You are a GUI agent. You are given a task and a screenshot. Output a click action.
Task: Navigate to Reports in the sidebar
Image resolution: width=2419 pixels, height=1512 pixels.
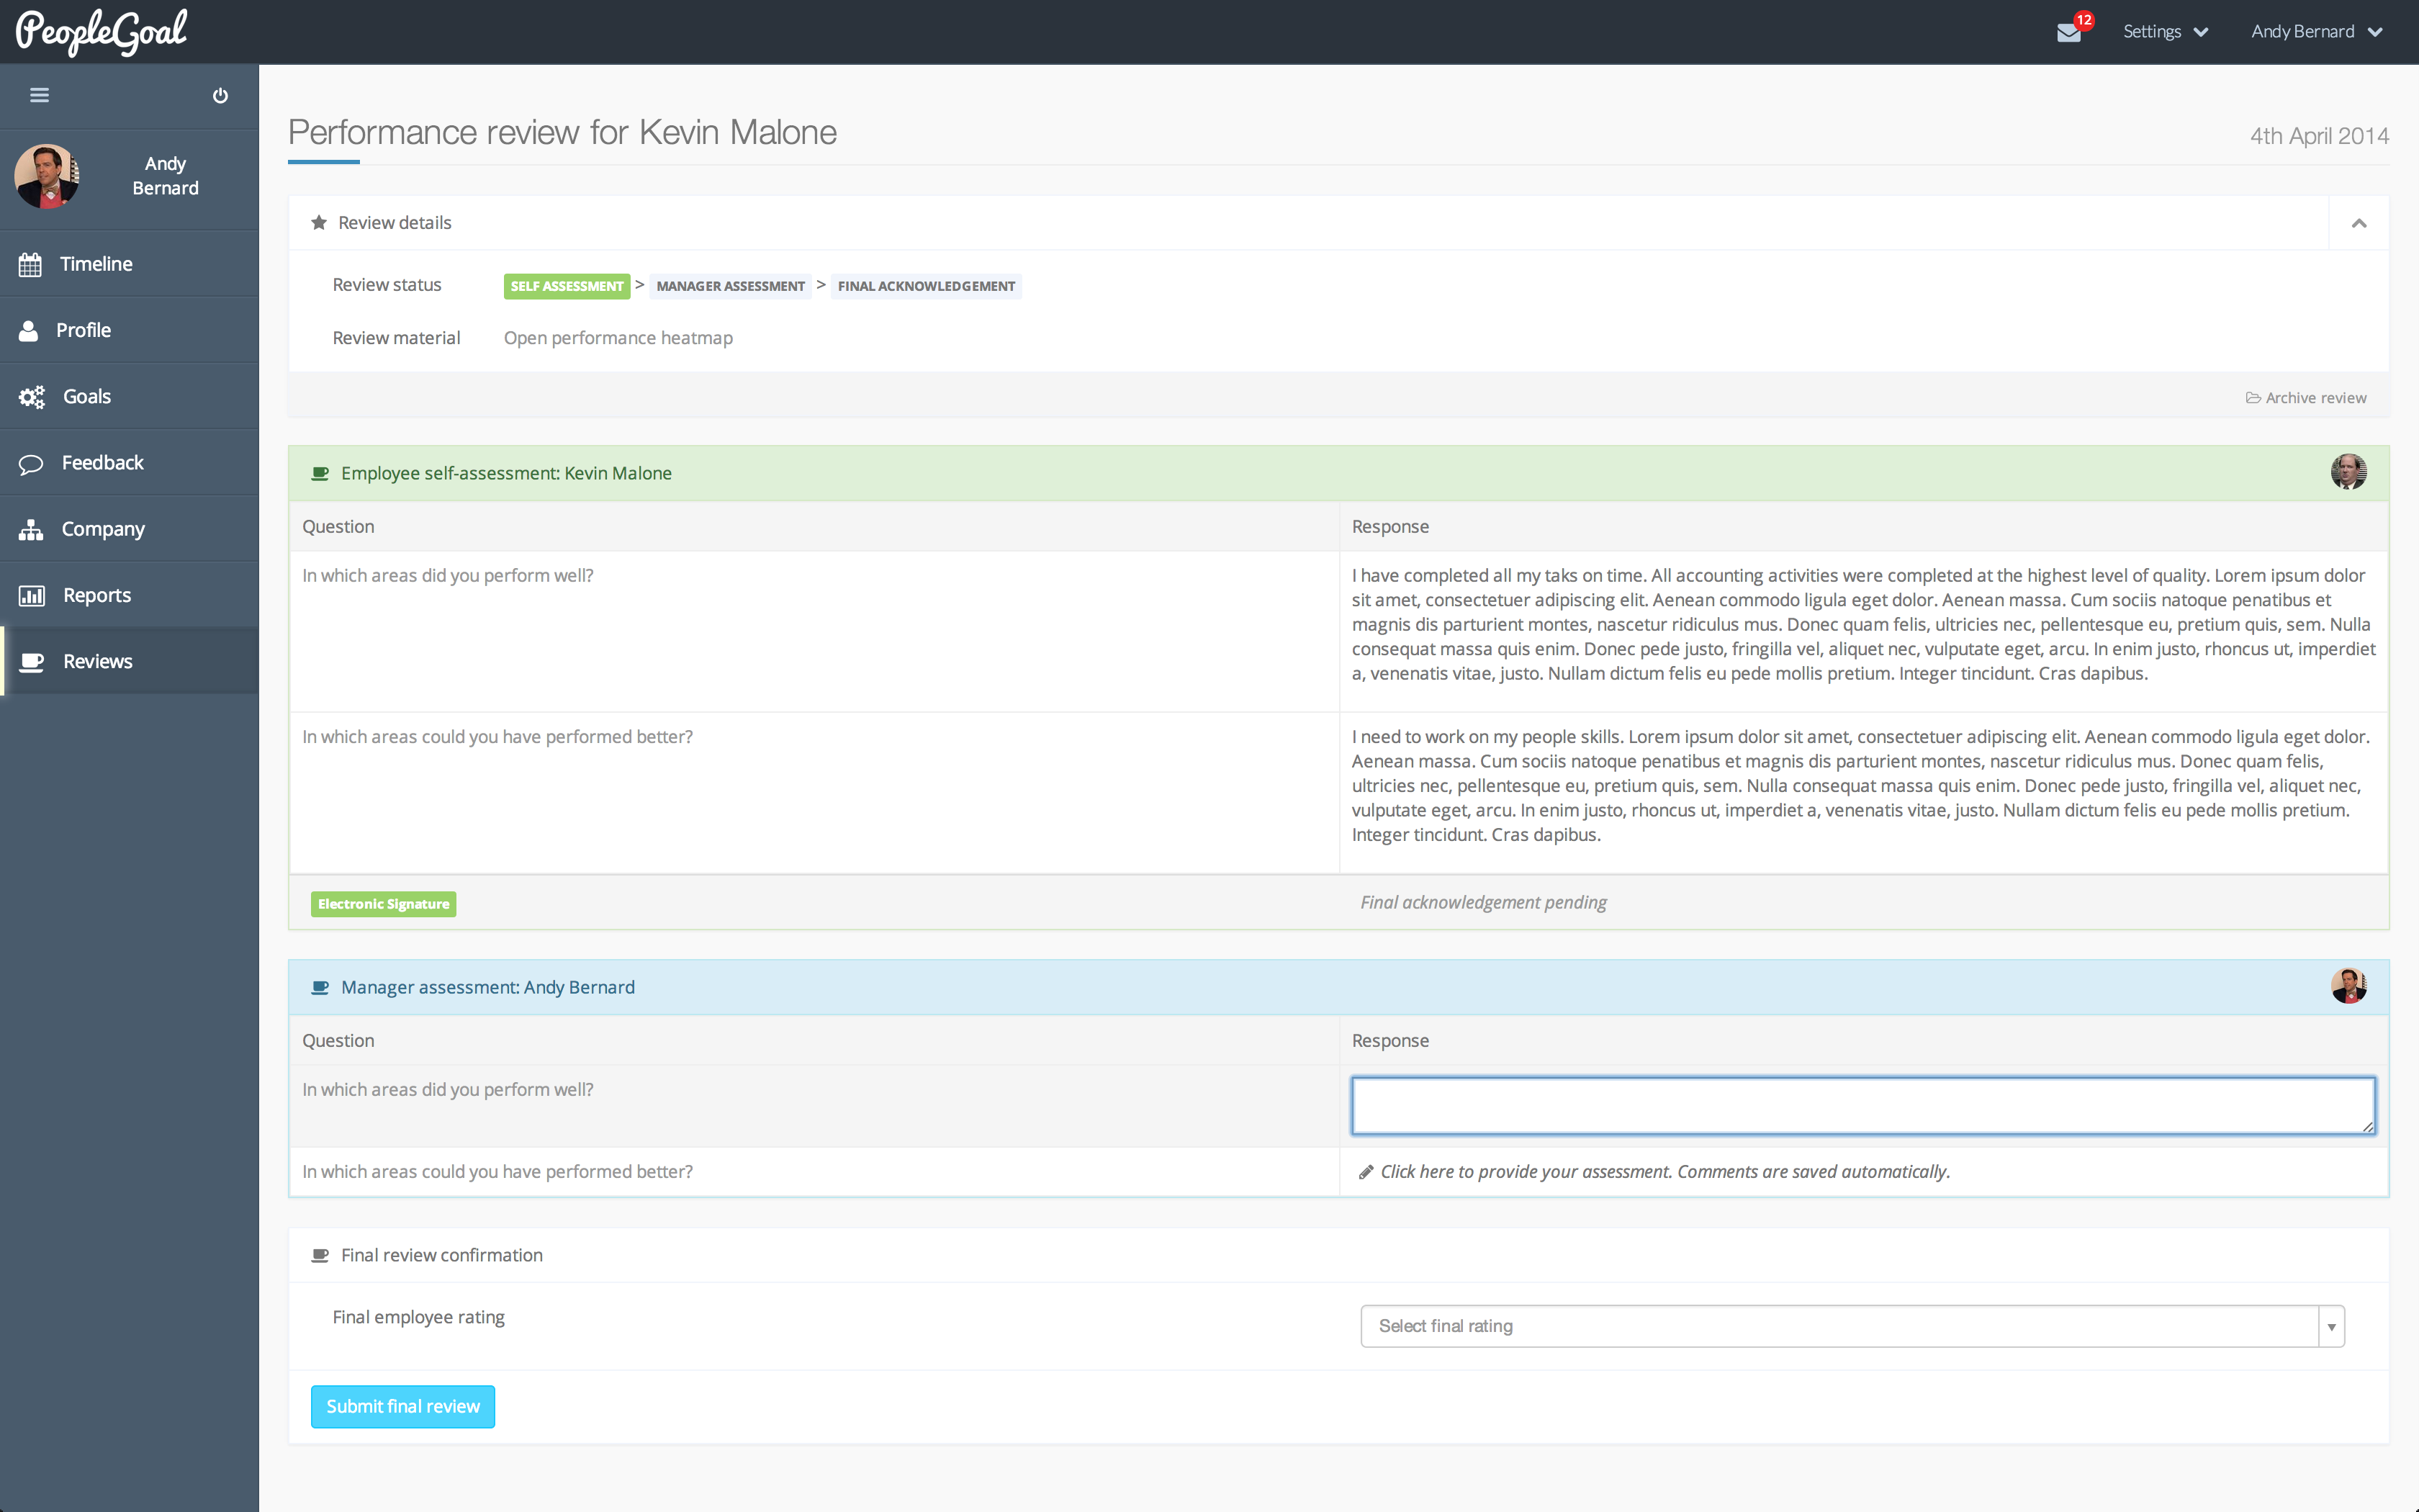pos(97,596)
